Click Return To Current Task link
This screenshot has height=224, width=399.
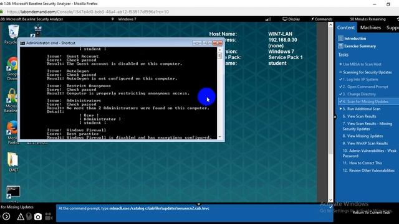[x=372, y=213]
